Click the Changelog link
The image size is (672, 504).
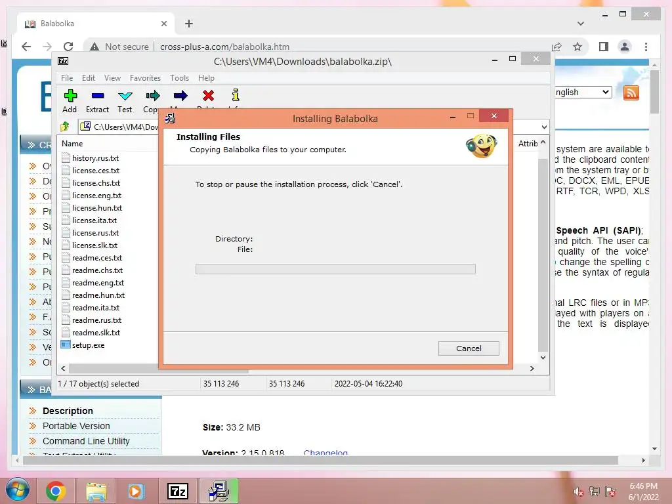[x=325, y=453]
